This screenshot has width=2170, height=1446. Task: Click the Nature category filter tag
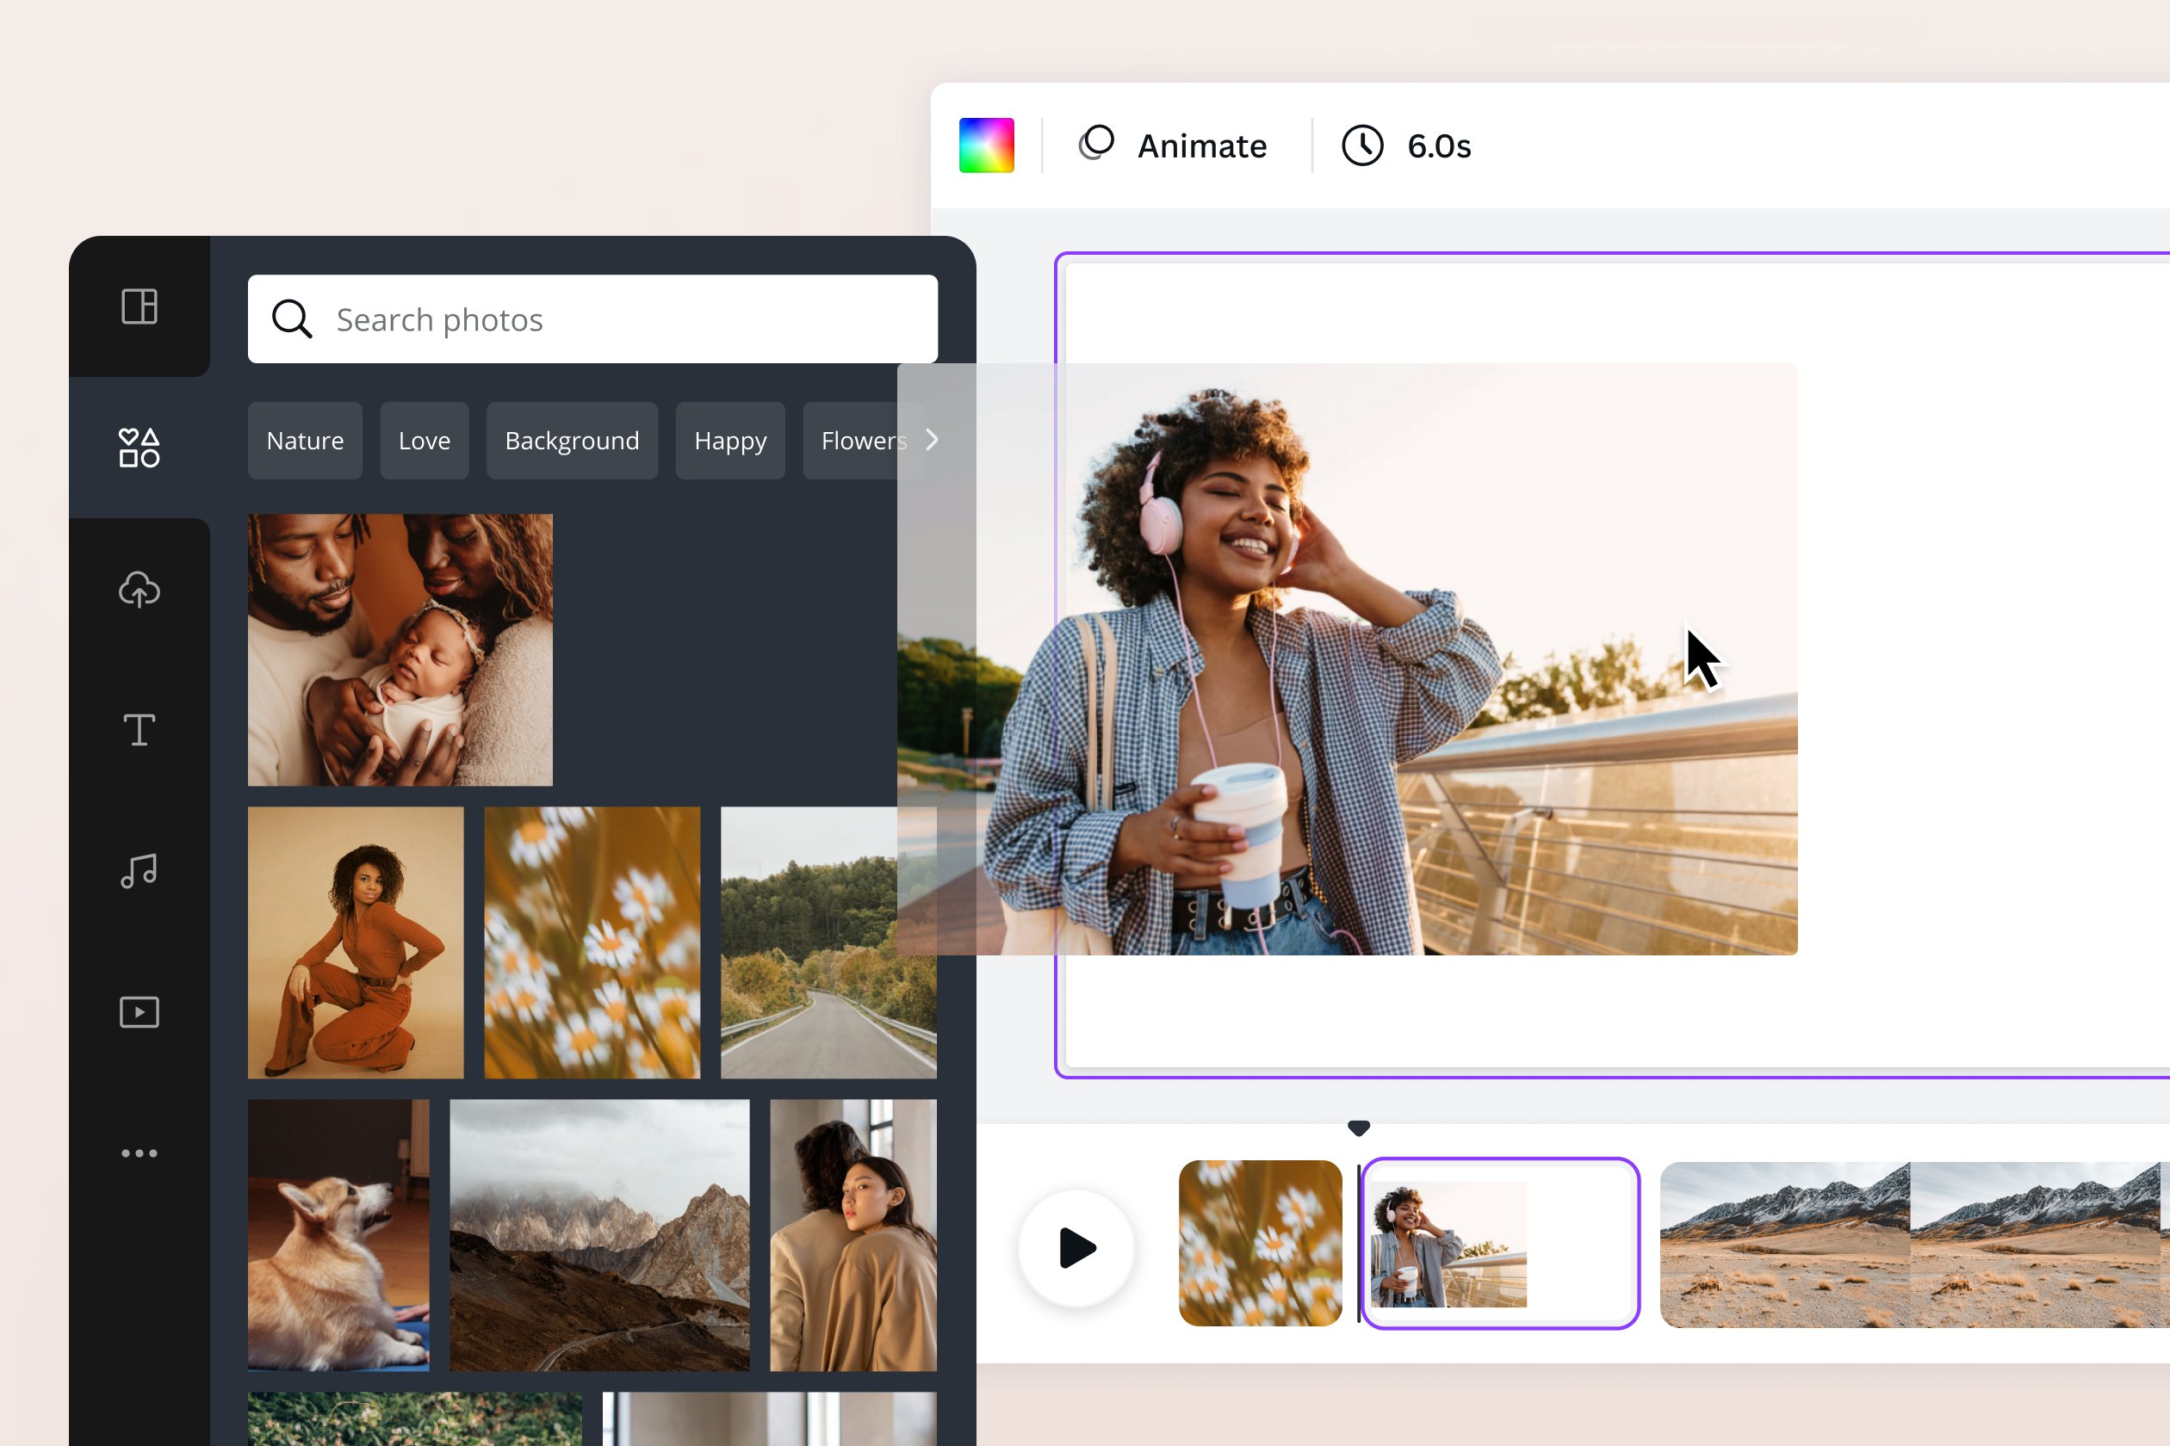[x=305, y=439]
